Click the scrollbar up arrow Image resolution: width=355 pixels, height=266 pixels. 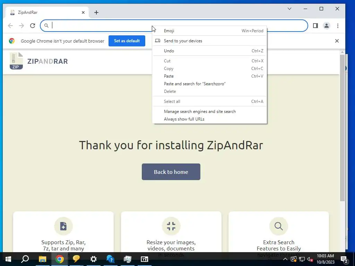pyautogui.click(x=342, y=52)
